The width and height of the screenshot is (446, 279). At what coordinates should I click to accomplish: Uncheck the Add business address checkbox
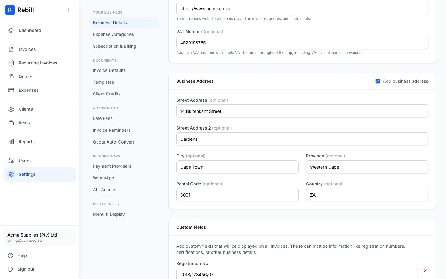[378, 81]
